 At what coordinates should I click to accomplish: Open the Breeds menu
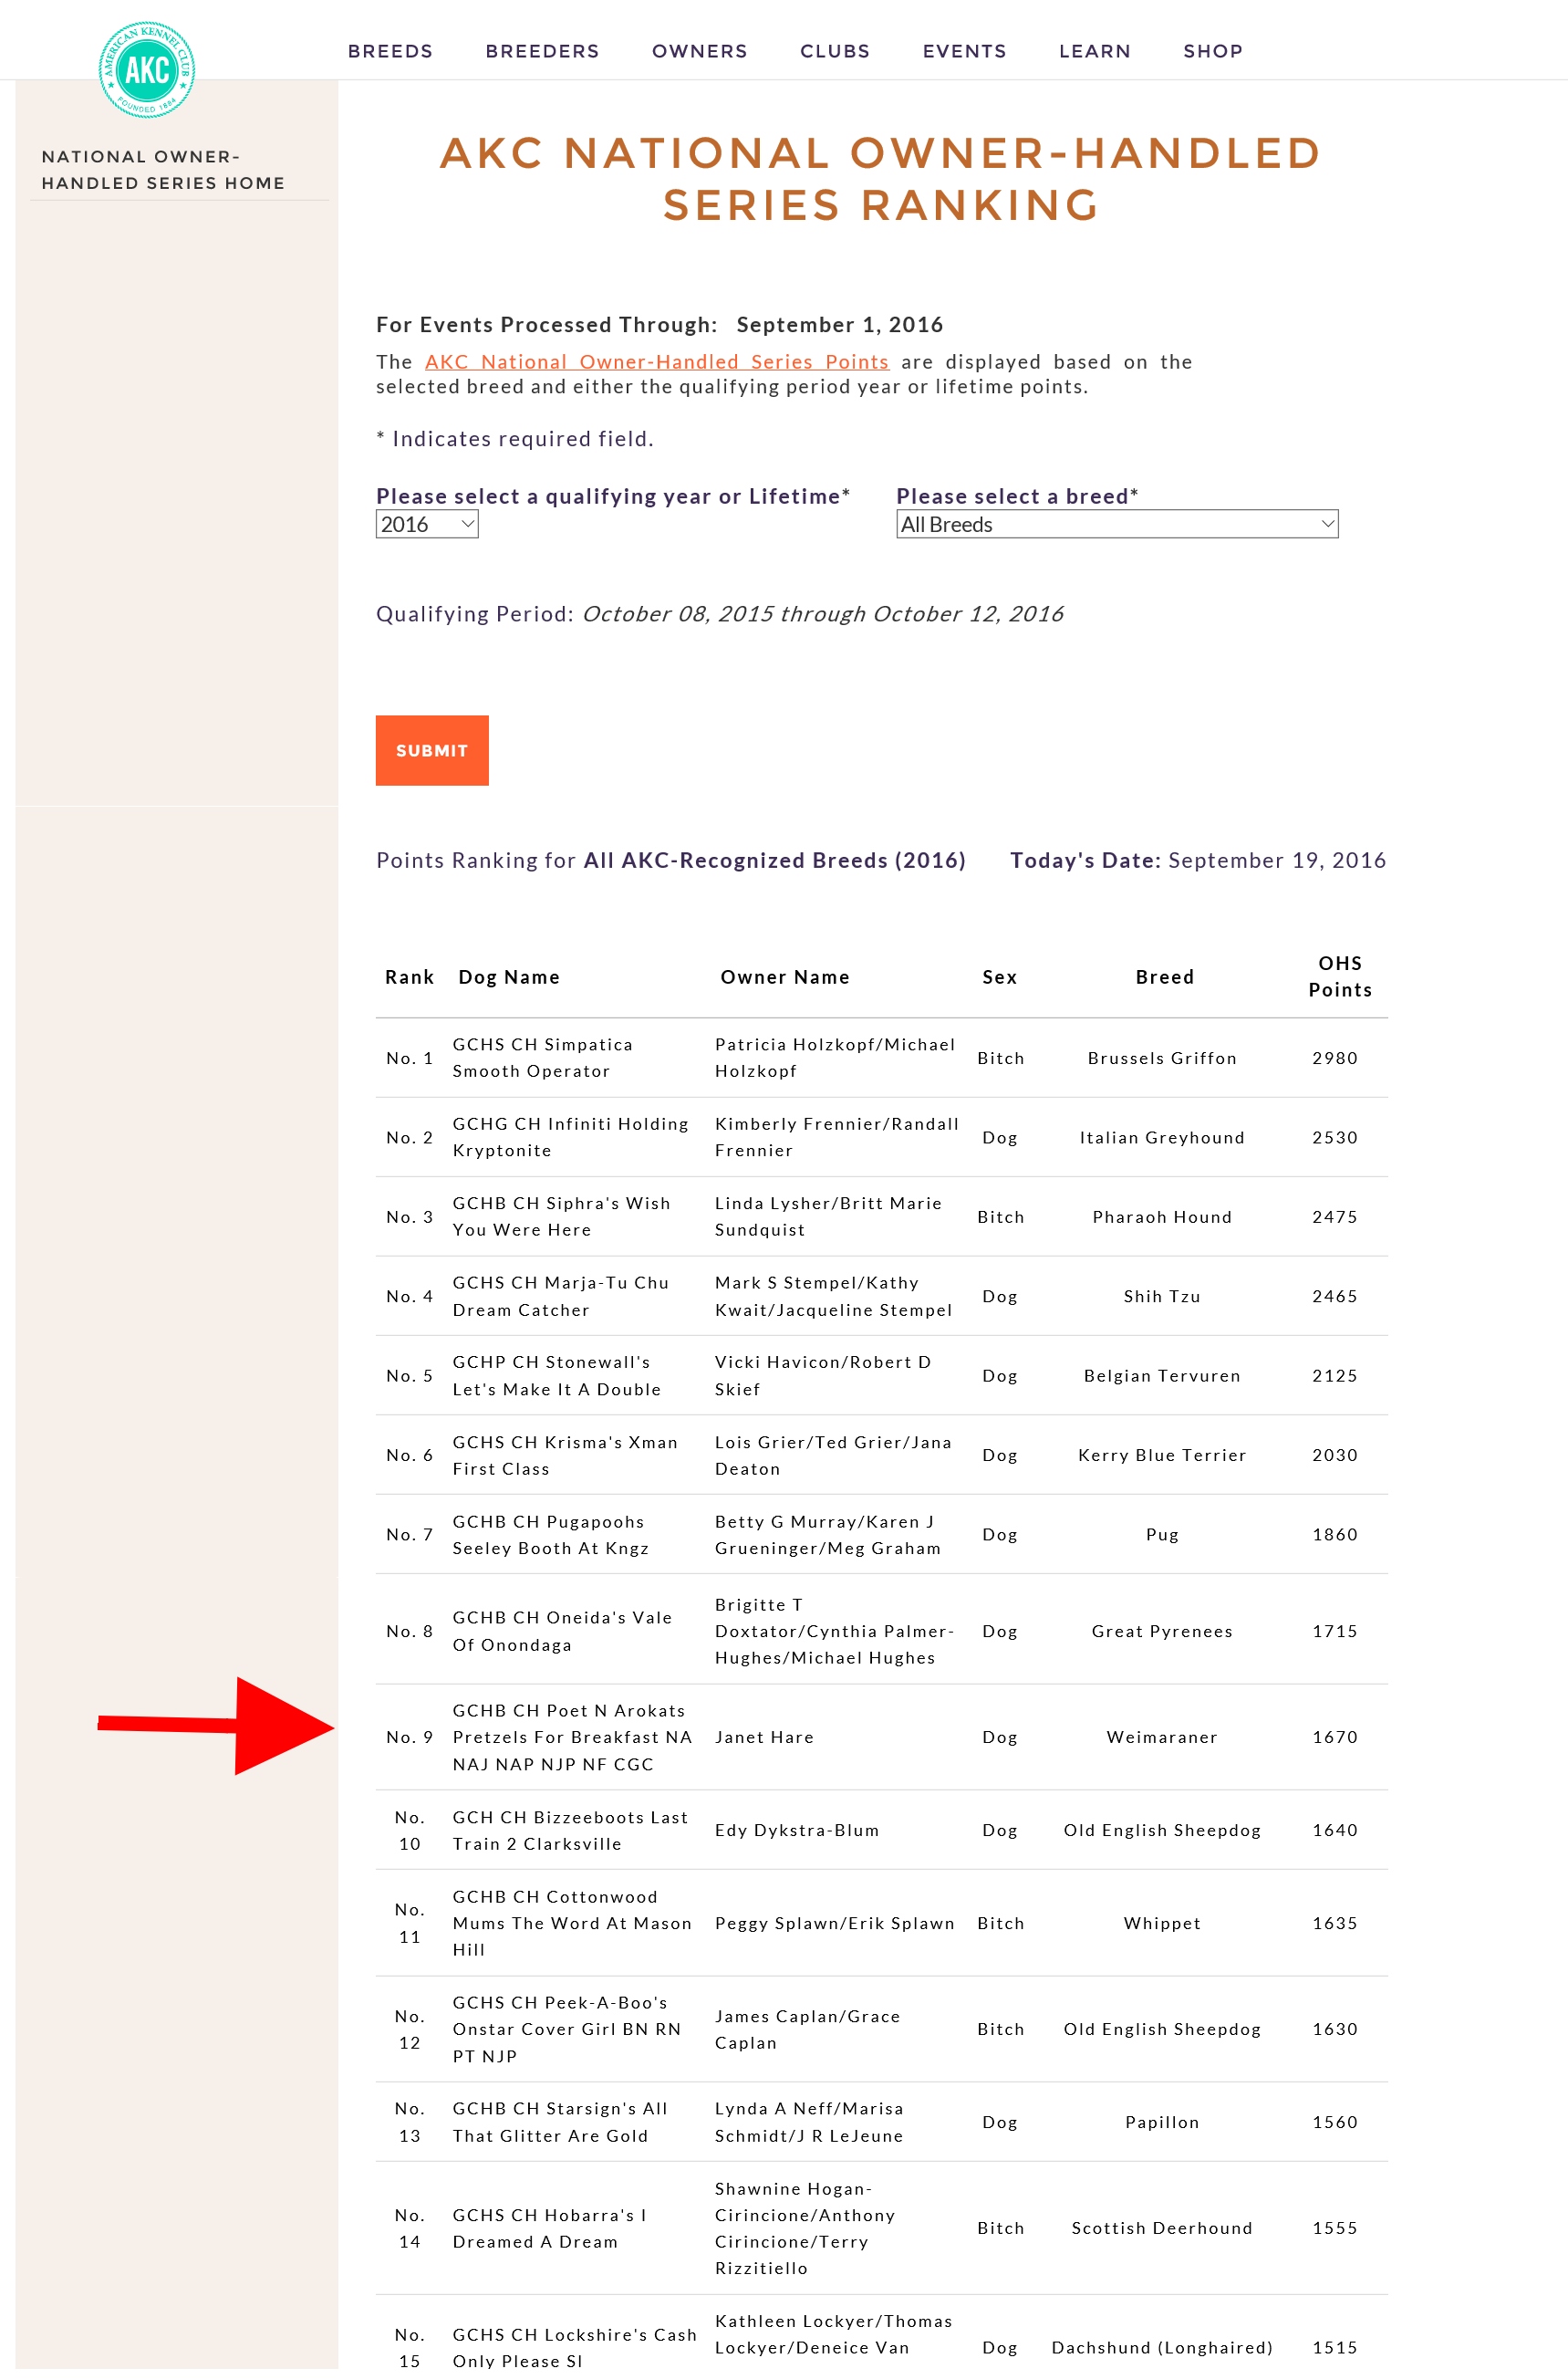[390, 51]
